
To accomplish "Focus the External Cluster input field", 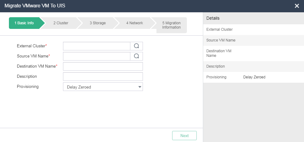I will (97, 46).
